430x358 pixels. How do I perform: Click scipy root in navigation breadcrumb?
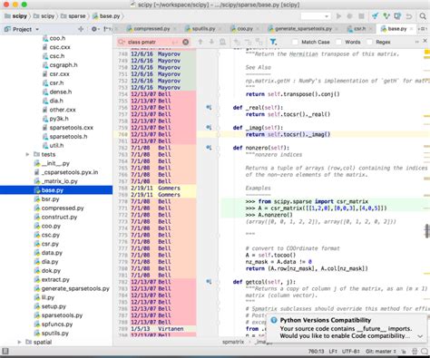(x=16, y=16)
